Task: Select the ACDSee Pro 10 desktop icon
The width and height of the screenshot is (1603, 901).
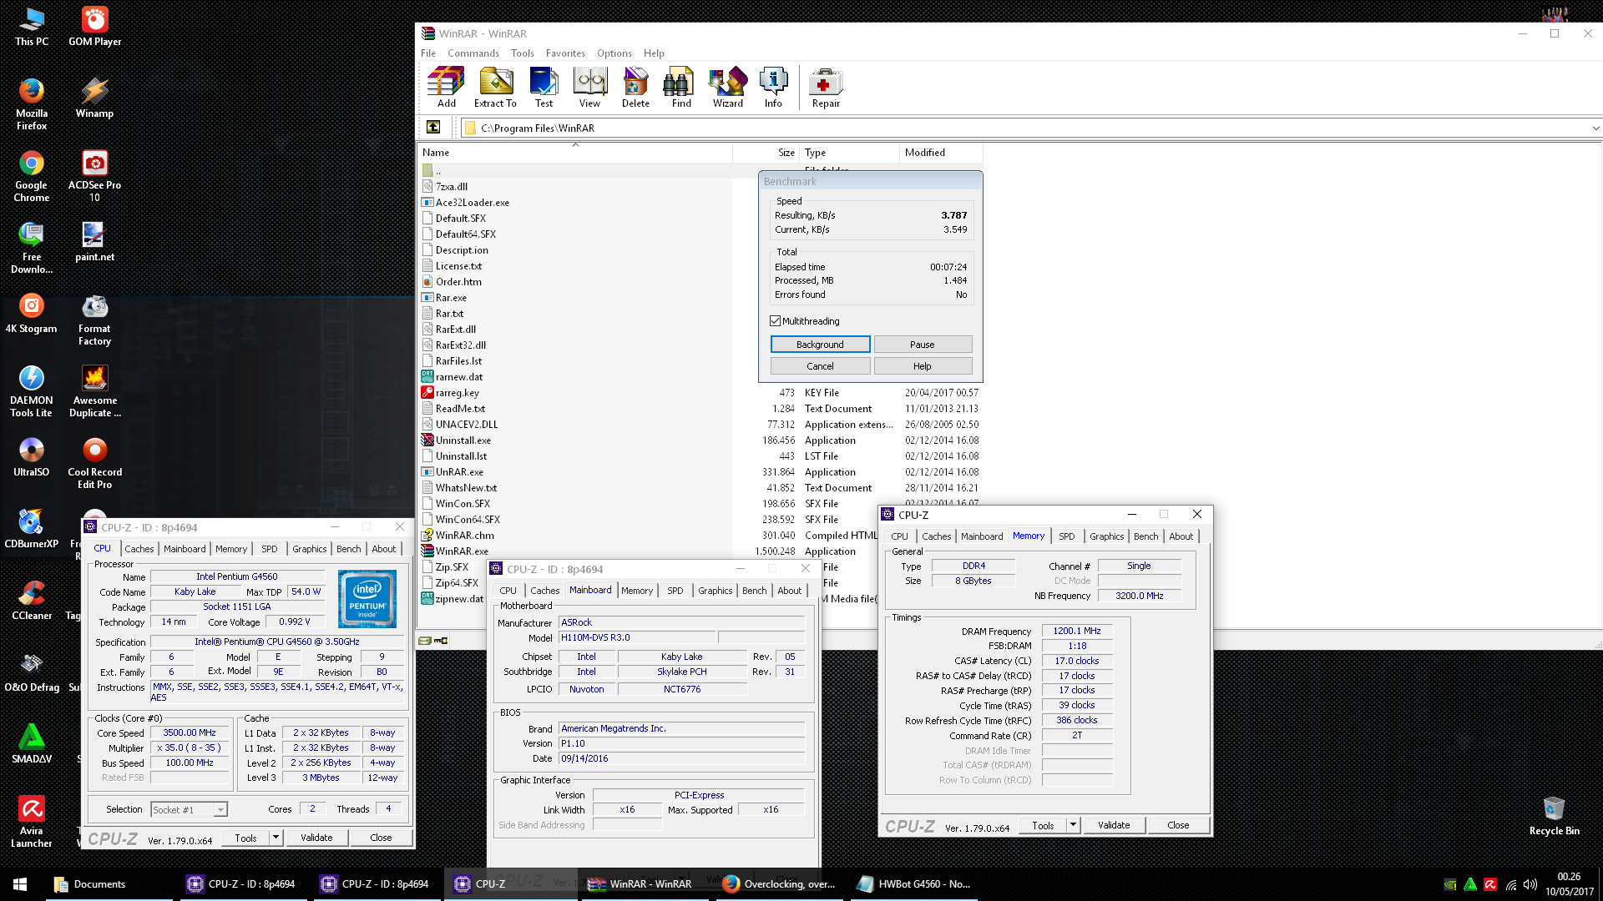Action: pos(94,176)
